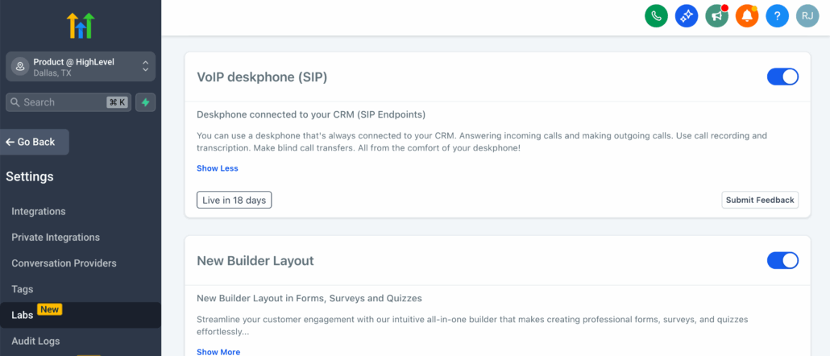Open Integrations in the settings menu

pyautogui.click(x=39, y=211)
